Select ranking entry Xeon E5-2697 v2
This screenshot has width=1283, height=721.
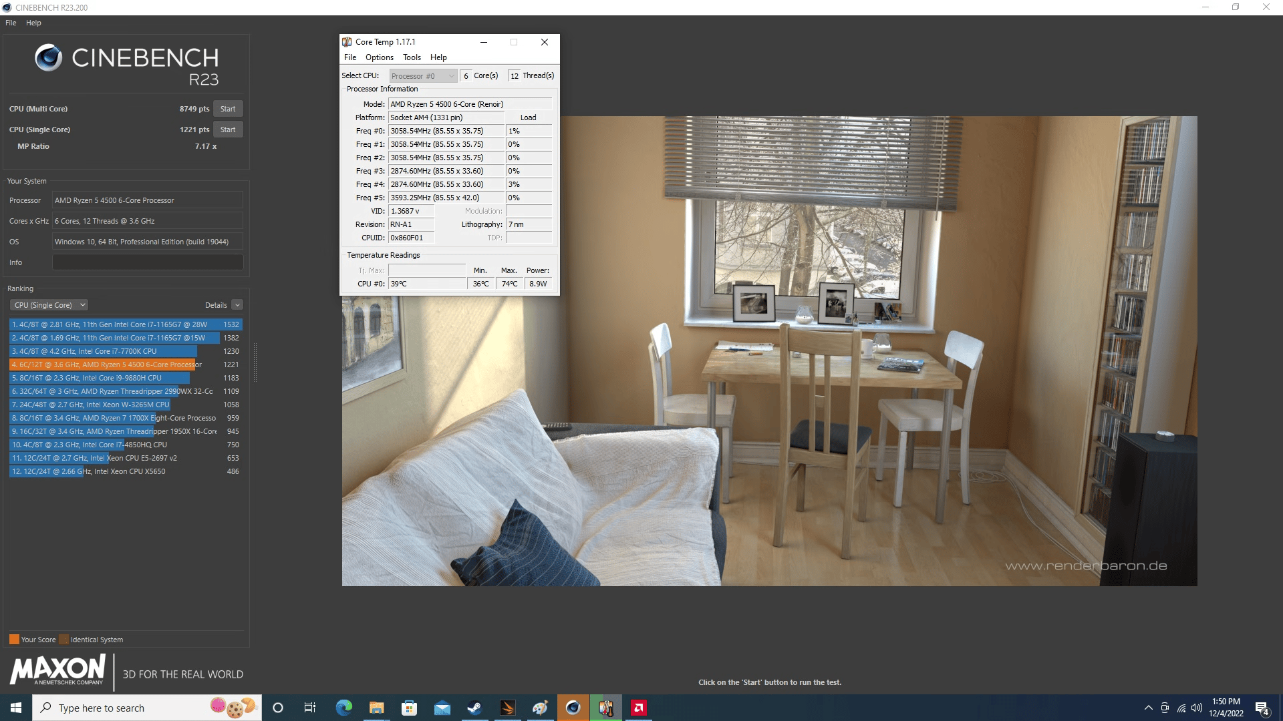click(125, 458)
